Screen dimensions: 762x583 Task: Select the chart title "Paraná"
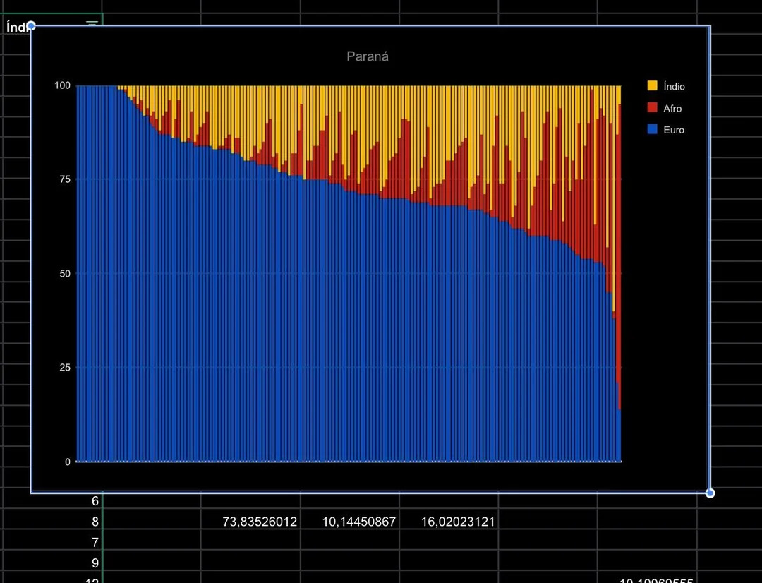[x=368, y=56]
